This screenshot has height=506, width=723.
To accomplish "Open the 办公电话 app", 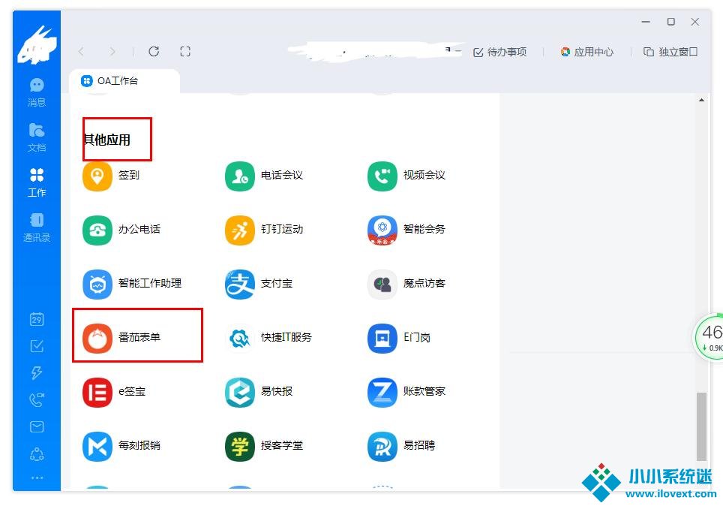I will (x=121, y=230).
